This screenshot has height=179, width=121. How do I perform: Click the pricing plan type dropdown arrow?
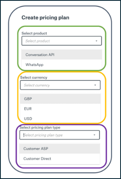click(94, 135)
